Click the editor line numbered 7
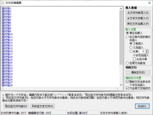The image size is (153, 115). (x=7, y=25)
